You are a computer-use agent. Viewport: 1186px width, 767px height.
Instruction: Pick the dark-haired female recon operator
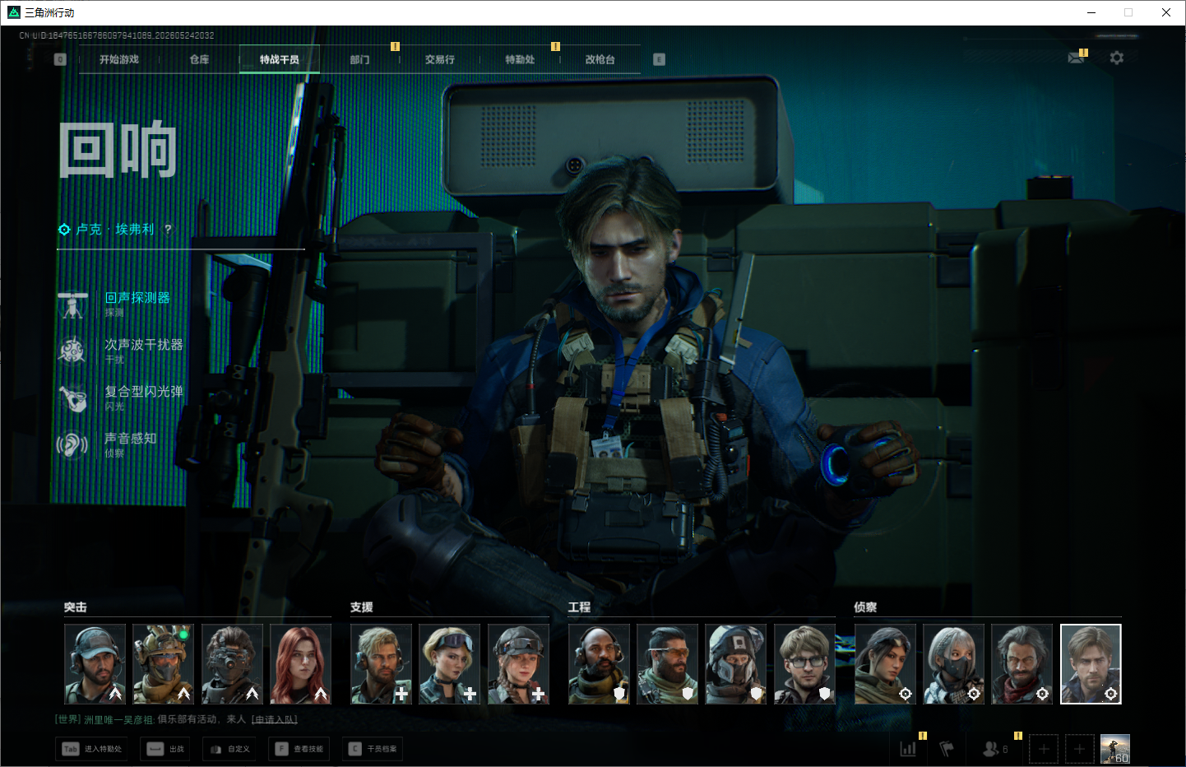885,664
